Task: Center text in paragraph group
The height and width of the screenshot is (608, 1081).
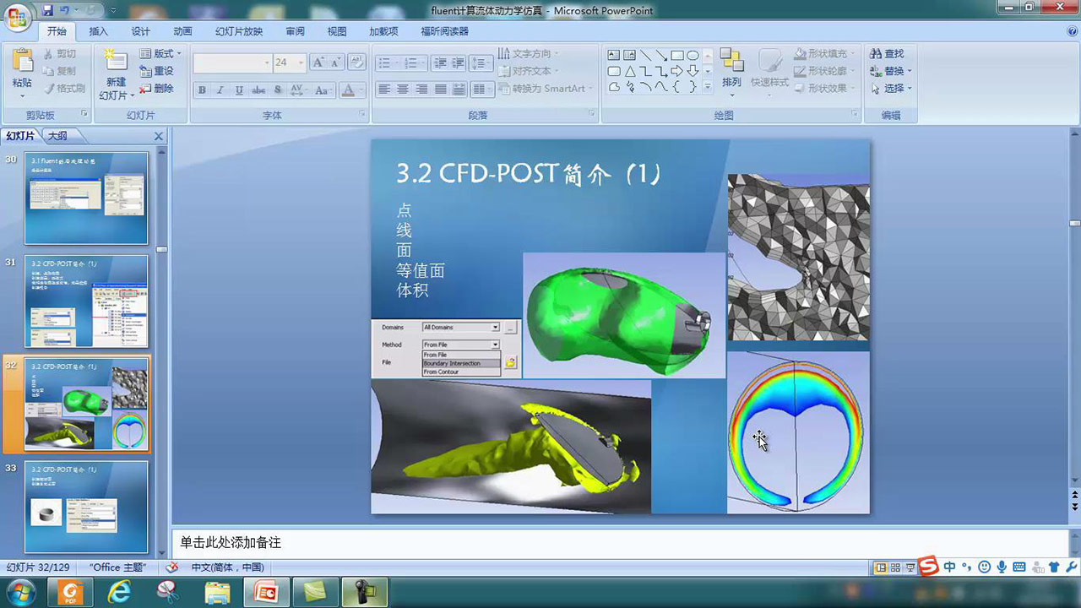Action: [403, 89]
